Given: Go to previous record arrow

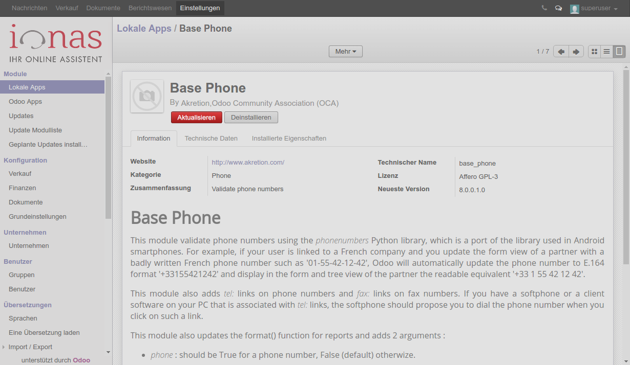Looking at the screenshot, I should [561, 52].
